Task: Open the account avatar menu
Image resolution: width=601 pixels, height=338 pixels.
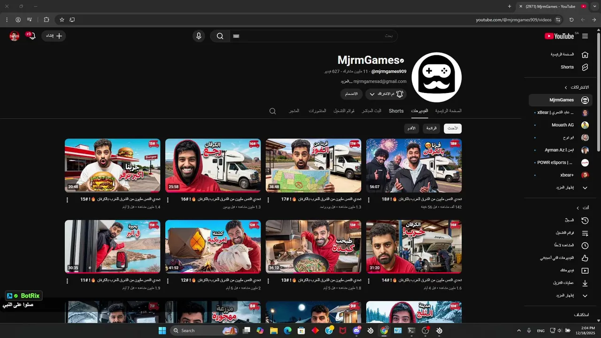Action: [14, 36]
